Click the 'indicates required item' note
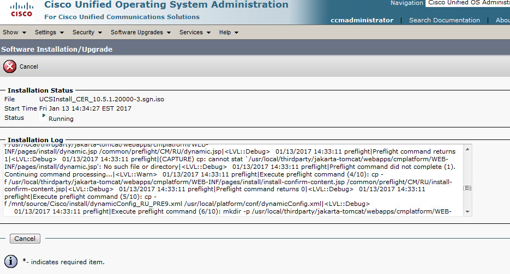510x274 pixels. click(68, 262)
